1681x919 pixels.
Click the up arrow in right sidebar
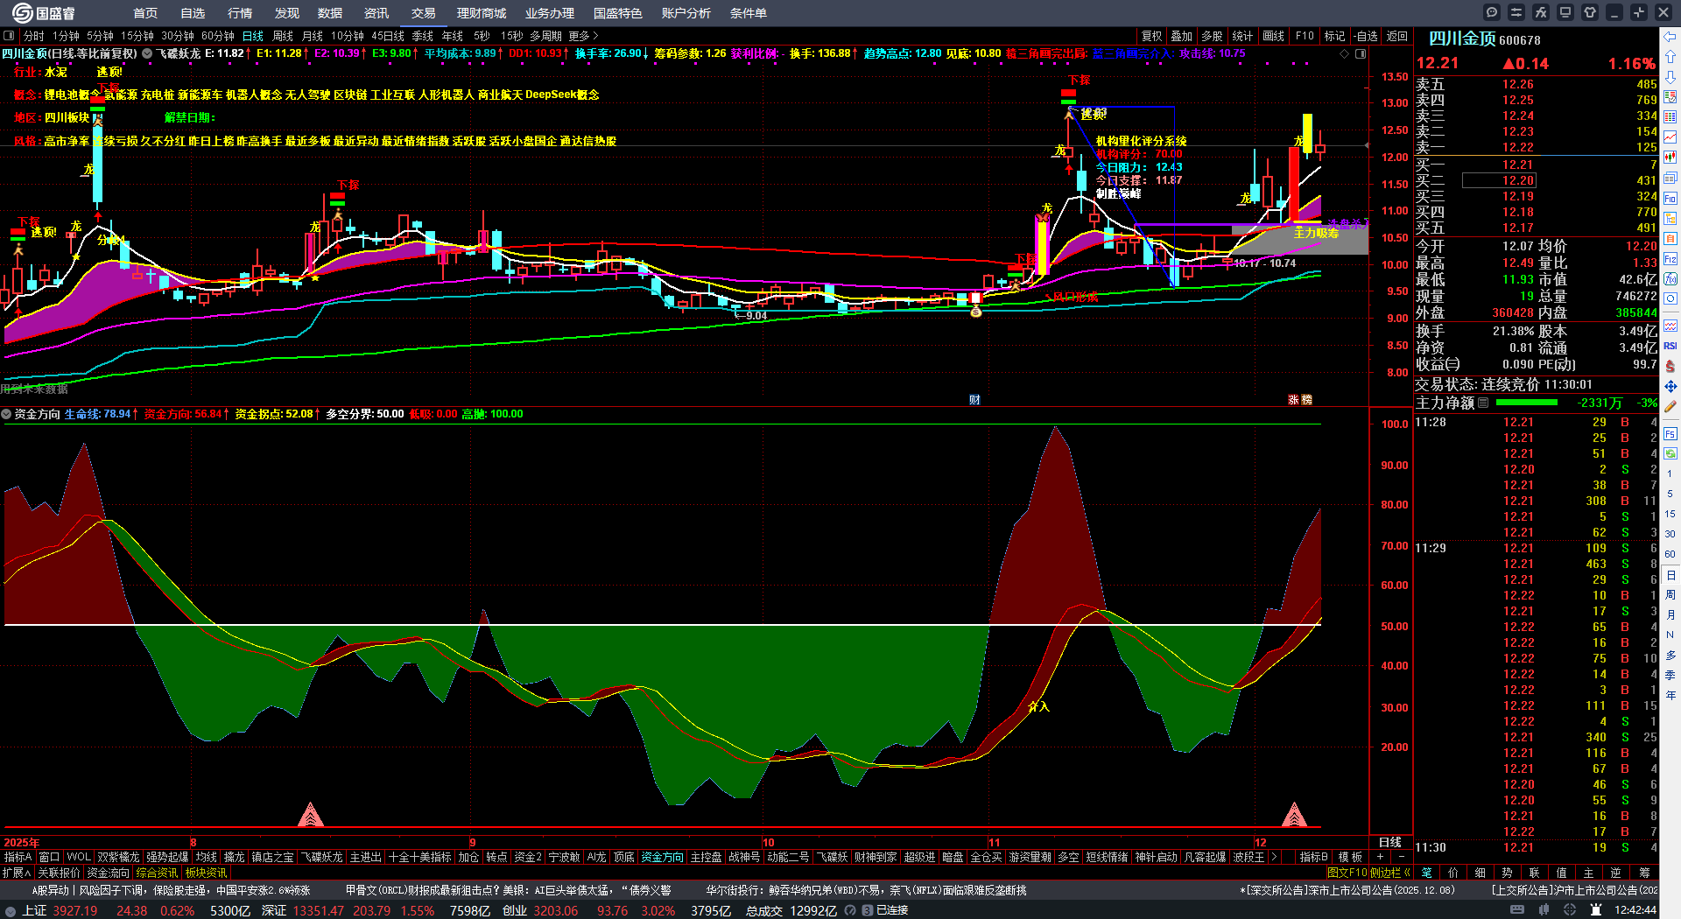pos(1670,57)
